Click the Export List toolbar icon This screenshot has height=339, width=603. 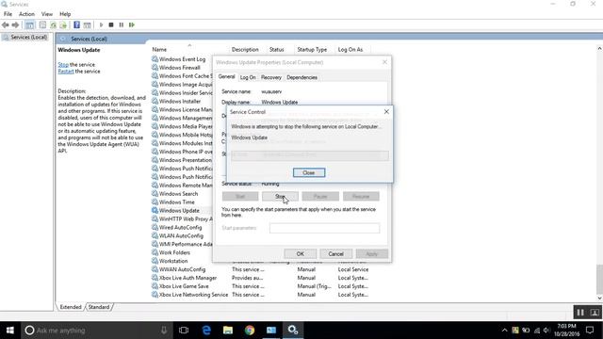click(x=63, y=25)
